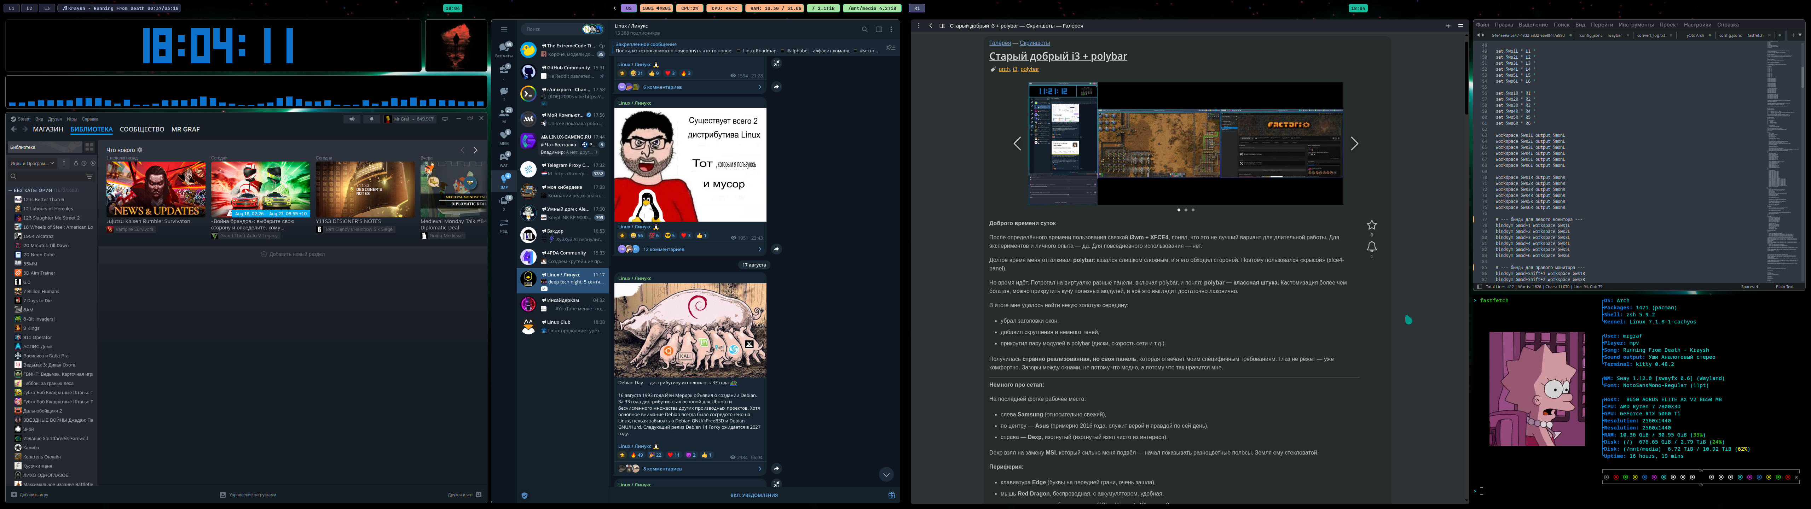The width and height of the screenshot is (1811, 509).
Task: Switch to Steam's 'СООБЩЕСТВО' tab
Action: point(142,129)
